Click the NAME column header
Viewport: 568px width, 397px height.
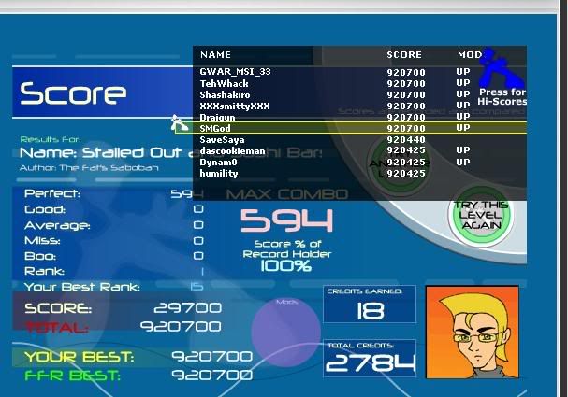[x=215, y=55]
